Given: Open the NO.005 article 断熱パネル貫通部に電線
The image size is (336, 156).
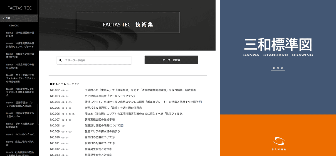Looking at the screenshot, I should pos(113,108).
